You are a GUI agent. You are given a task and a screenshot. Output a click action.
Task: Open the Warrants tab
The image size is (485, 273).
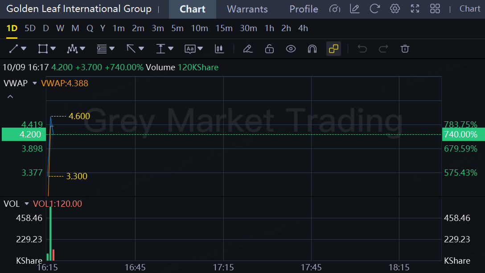tap(247, 9)
